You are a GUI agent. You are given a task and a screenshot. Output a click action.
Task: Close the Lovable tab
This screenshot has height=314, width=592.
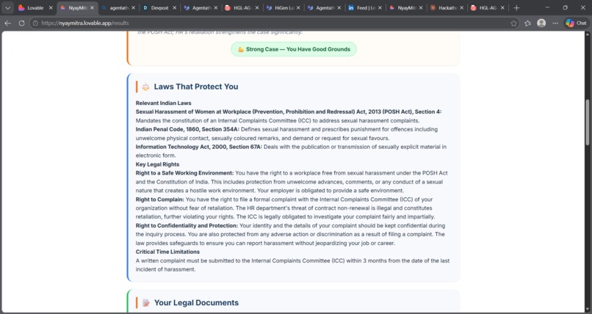point(51,7)
